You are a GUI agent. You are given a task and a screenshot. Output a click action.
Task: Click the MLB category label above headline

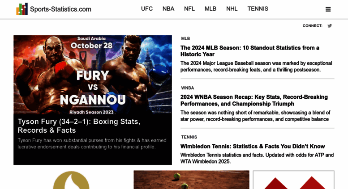click(185, 38)
